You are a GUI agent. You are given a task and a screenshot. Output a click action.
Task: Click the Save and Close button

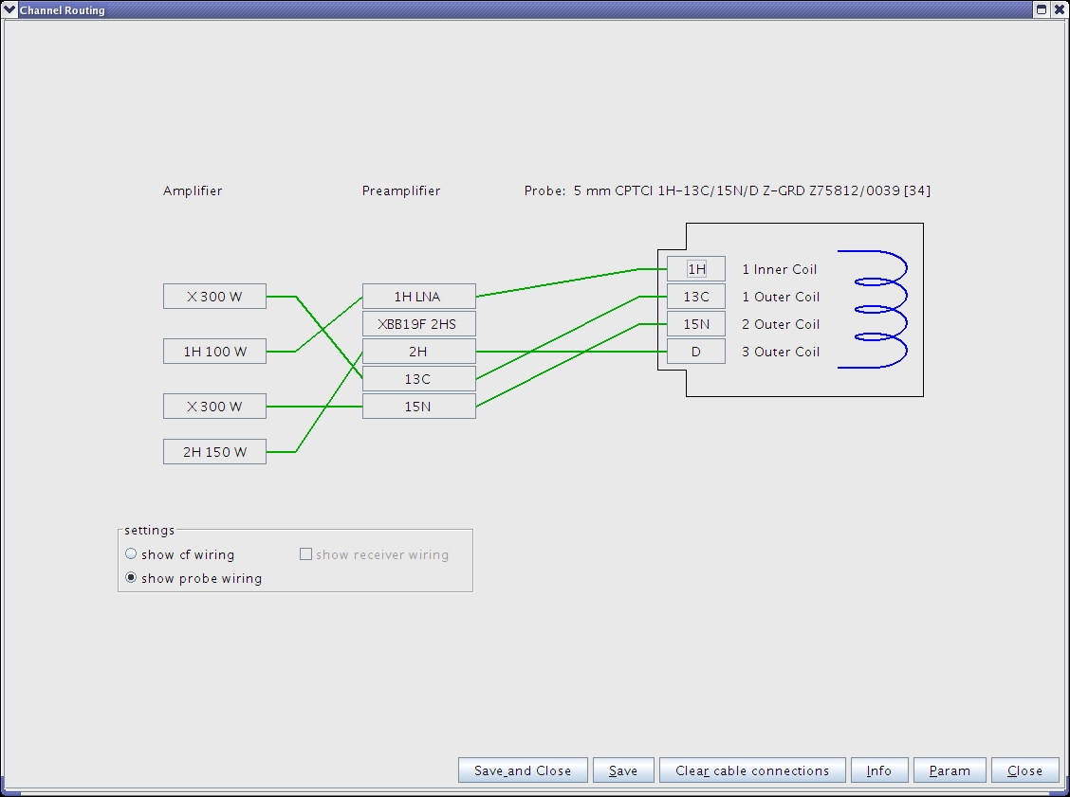523,770
